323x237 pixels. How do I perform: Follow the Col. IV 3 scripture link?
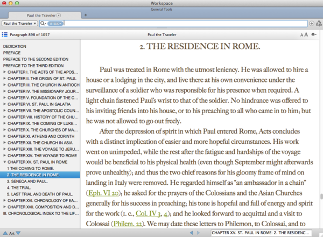[148, 213]
